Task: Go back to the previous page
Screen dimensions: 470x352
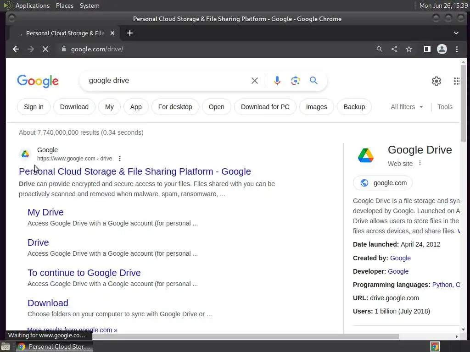Action: (16, 49)
